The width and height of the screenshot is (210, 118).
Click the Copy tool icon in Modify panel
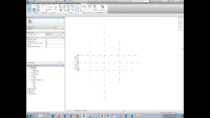65,10
